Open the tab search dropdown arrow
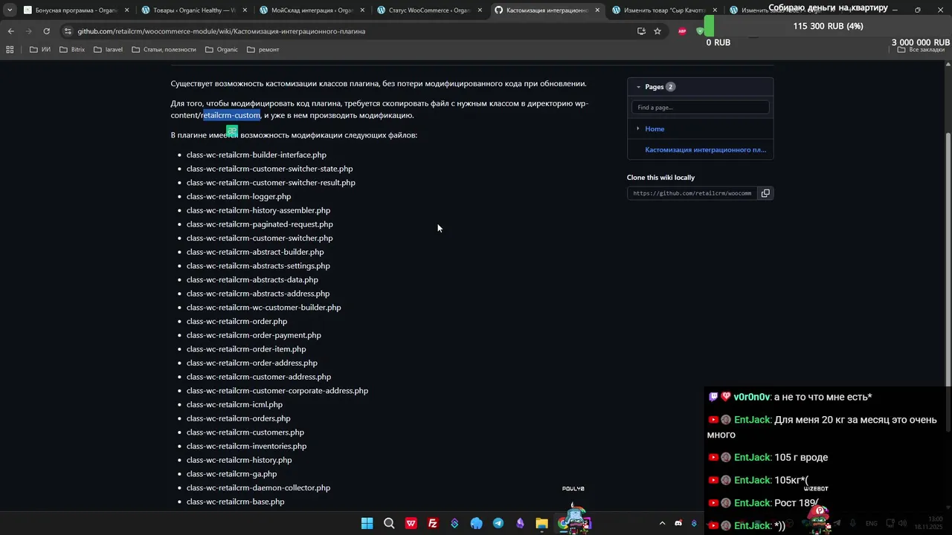952x535 pixels. pyautogui.click(x=10, y=10)
